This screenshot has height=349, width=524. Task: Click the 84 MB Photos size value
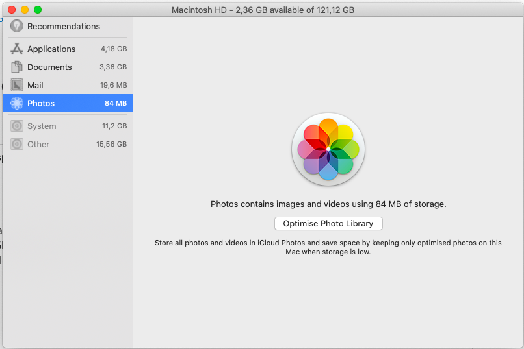[x=116, y=103]
